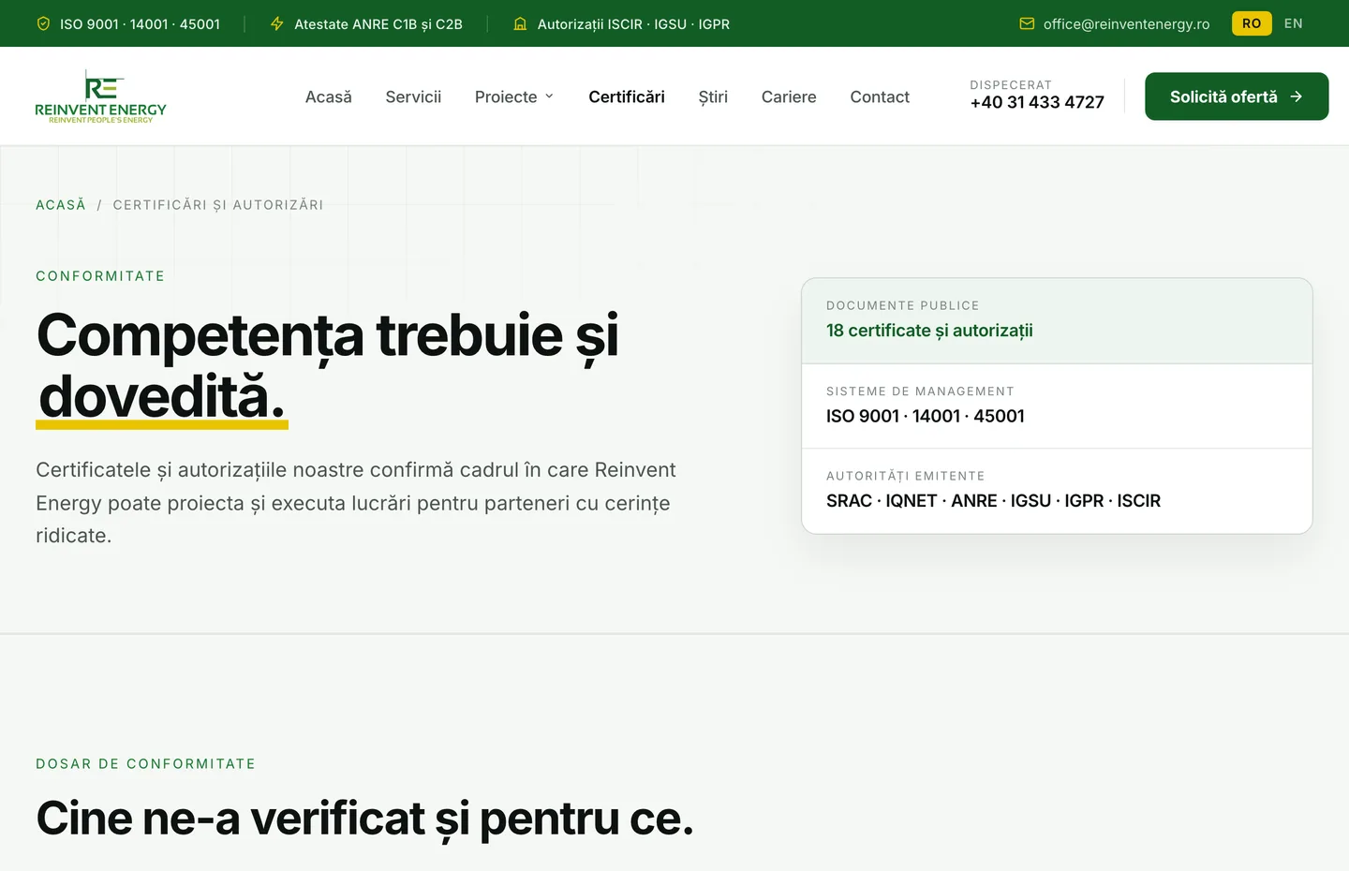The image size is (1349, 871).
Task: Click the envelope icon beside the office email
Action: pos(1027,23)
